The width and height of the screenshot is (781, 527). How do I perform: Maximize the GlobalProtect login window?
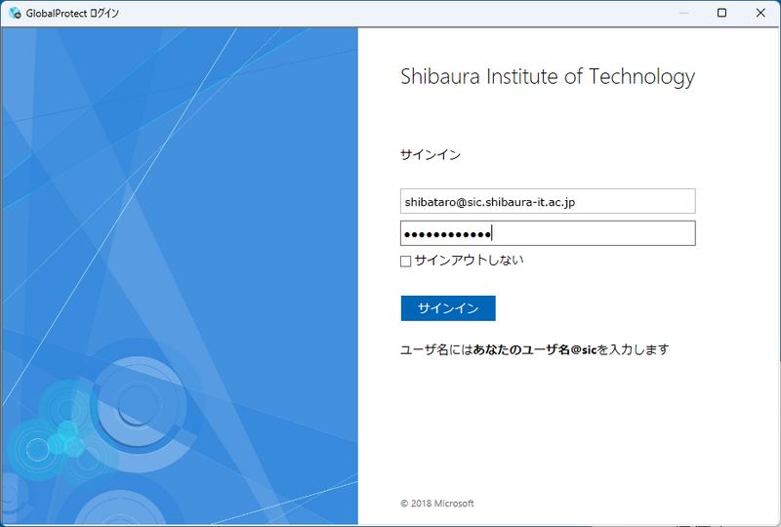[721, 13]
